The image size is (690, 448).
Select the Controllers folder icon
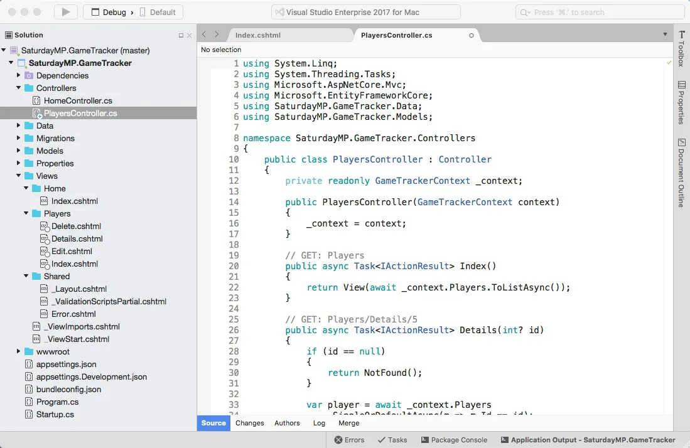[x=29, y=88]
